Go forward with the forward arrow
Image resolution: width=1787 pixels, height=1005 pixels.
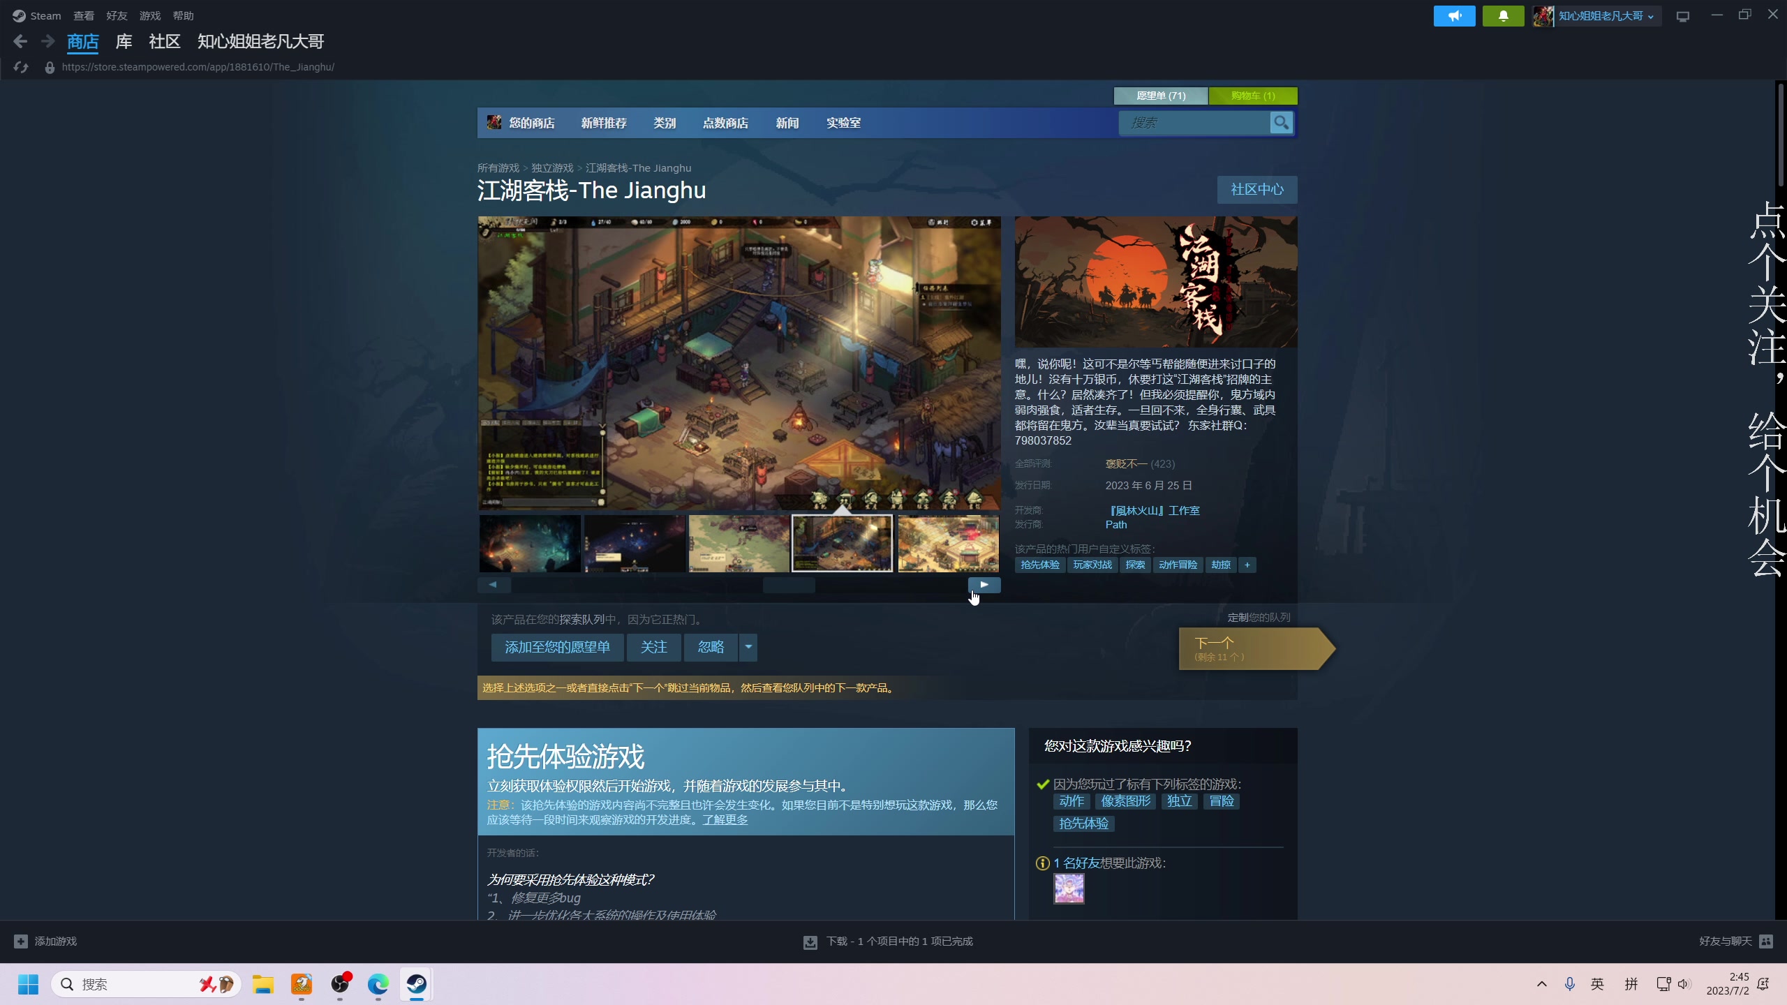point(47,42)
